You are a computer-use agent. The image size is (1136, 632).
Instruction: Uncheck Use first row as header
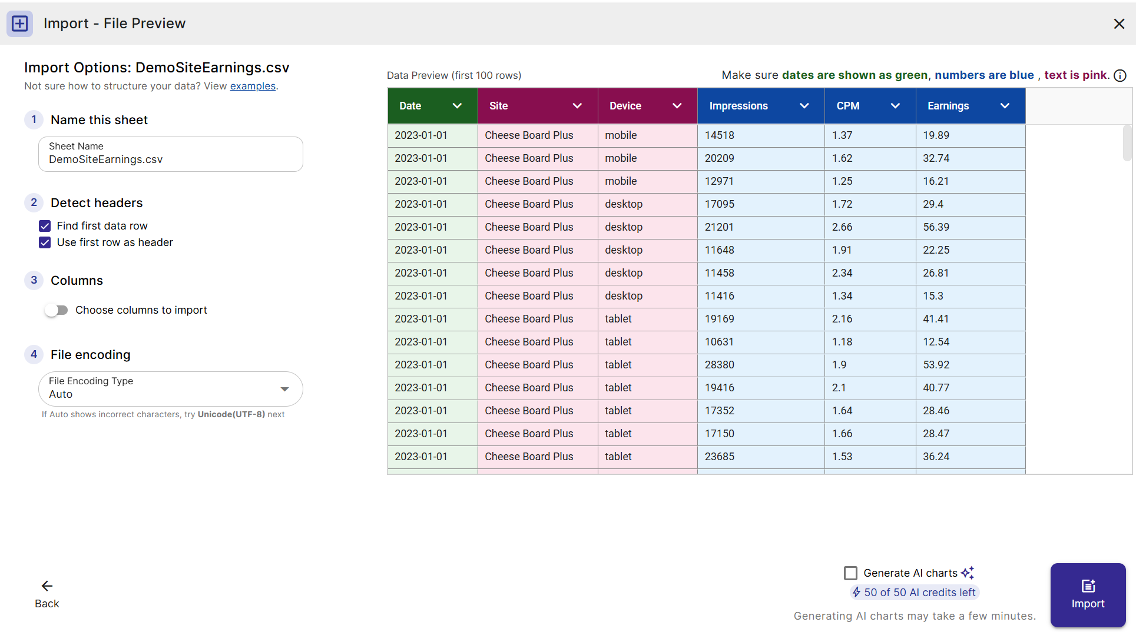45,242
